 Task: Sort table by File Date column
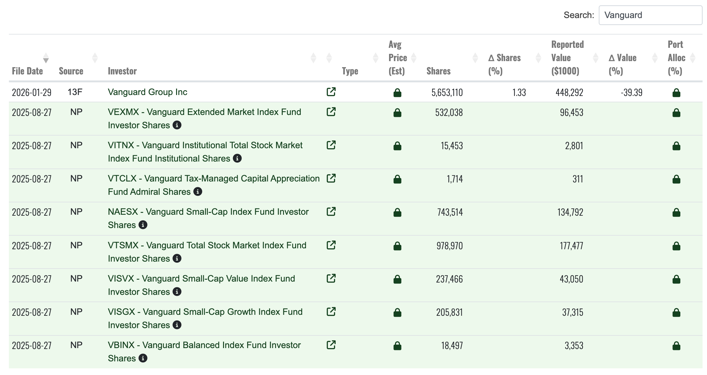tap(27, 71)
